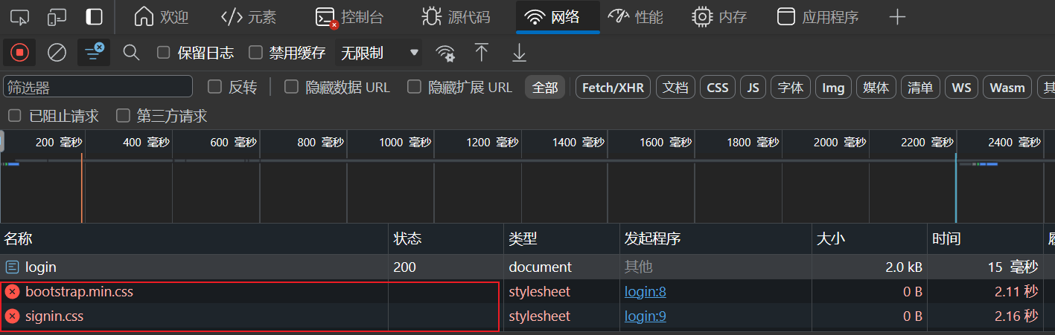Toggle the filter bar icon
Screen dimensions: 1055x335
[x=94, y=53]
